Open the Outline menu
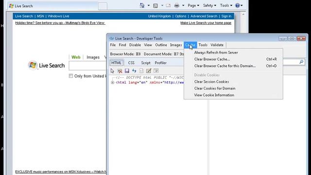 [x=161, y=45]
